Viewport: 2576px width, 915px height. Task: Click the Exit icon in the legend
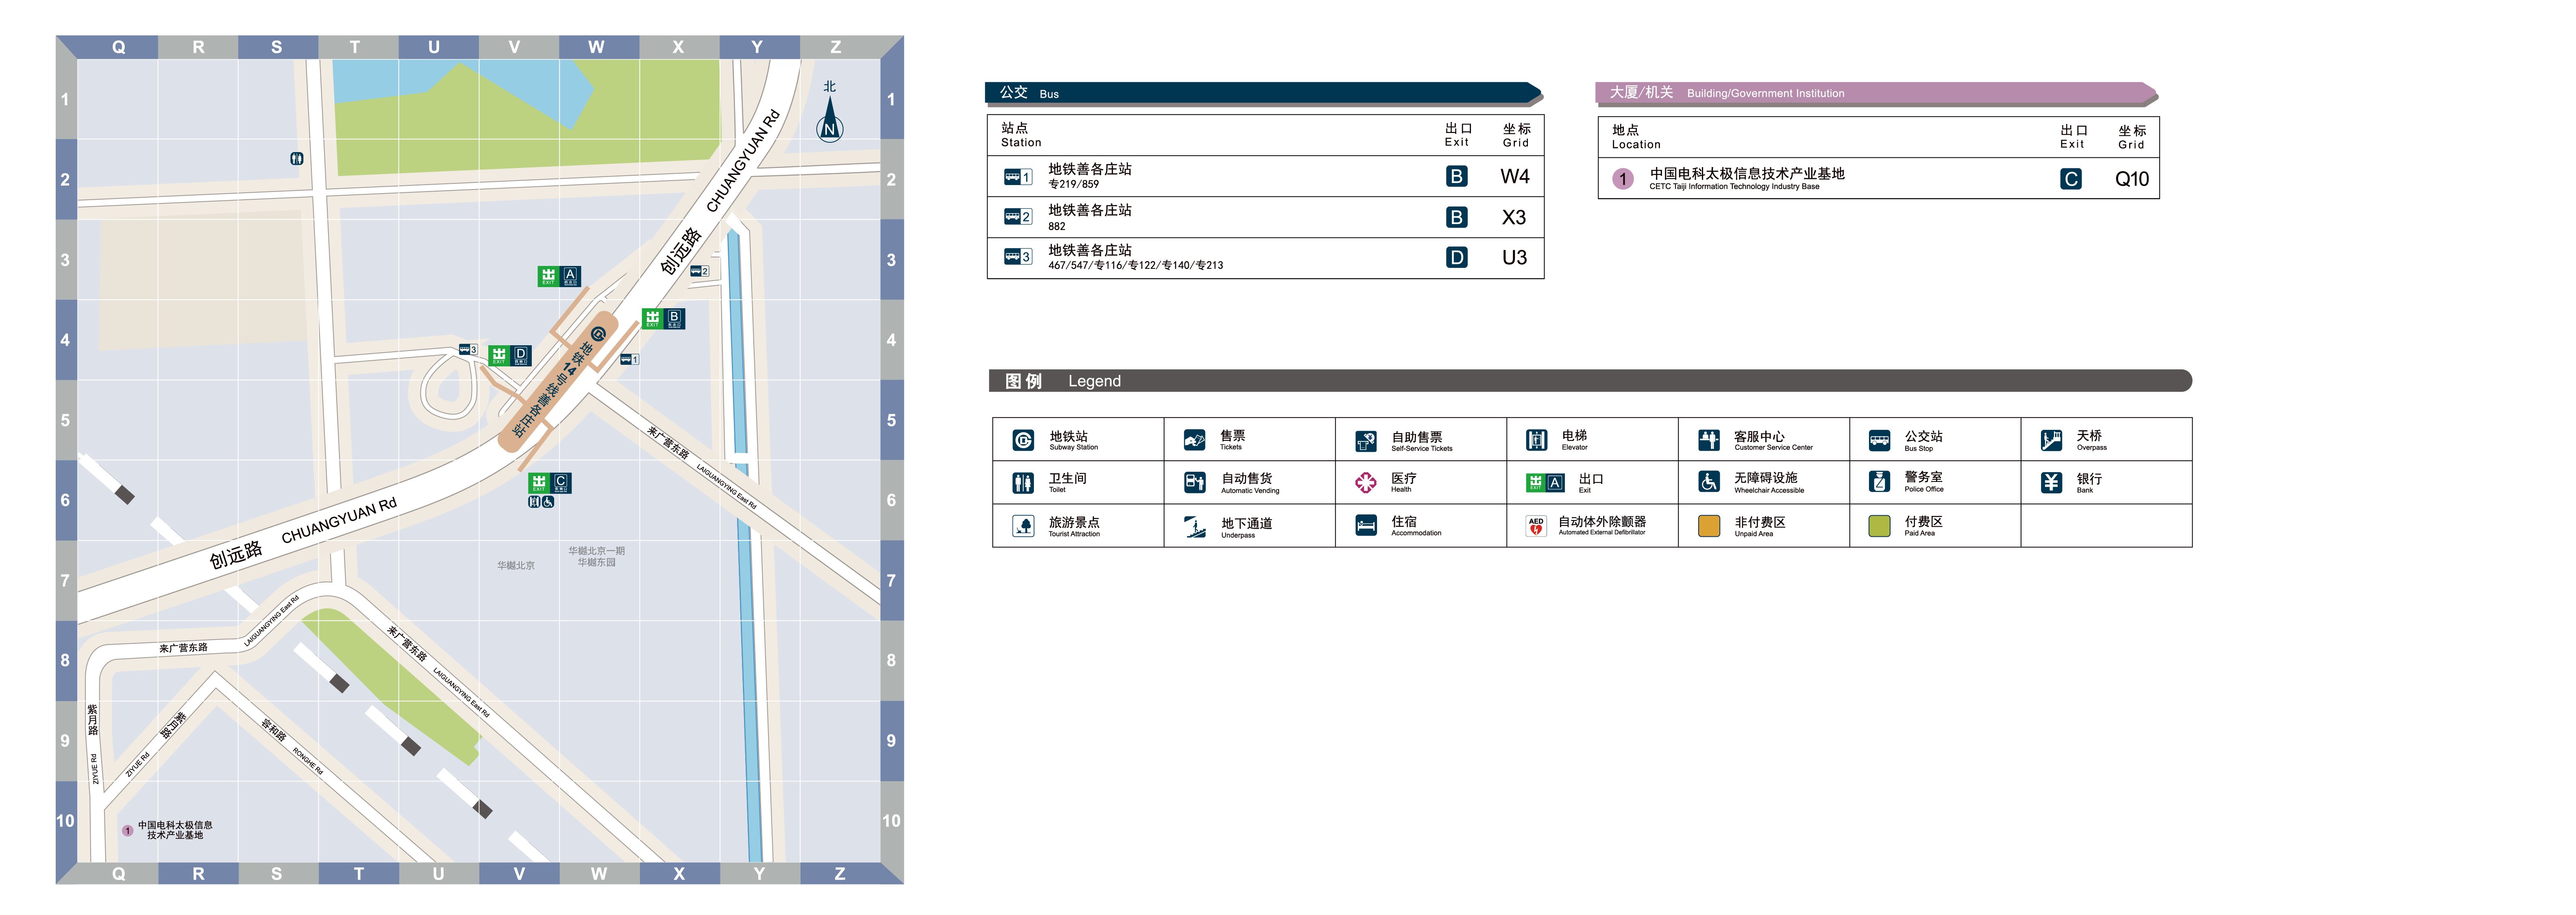pos(1545,483)
